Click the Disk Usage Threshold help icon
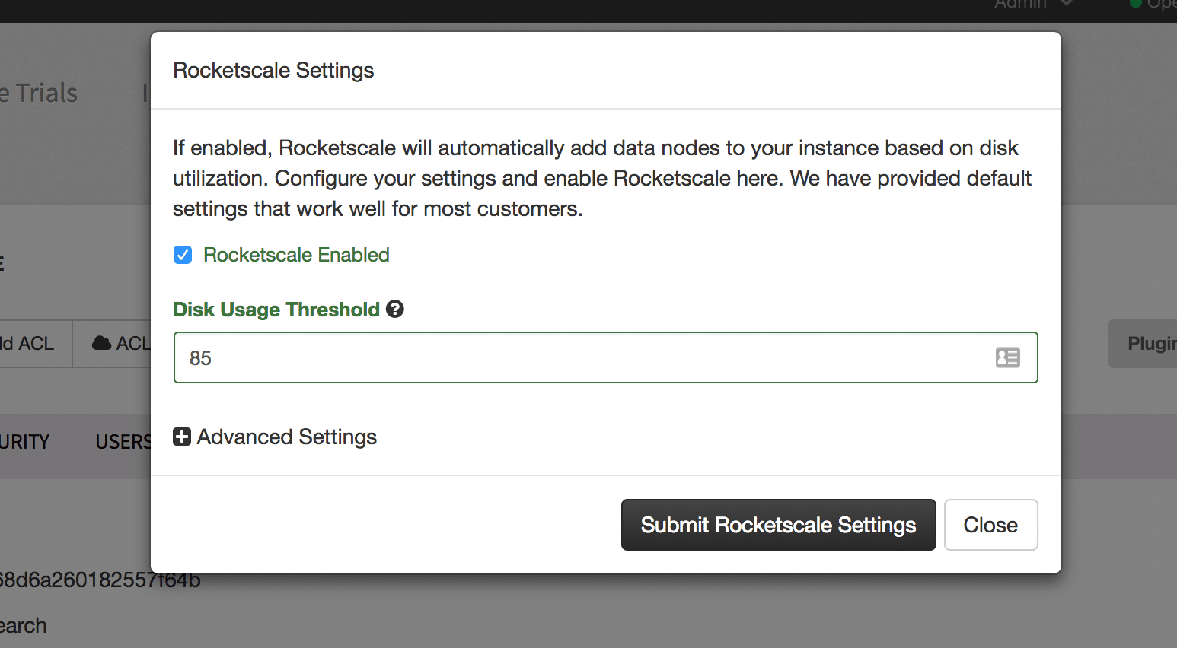Image resolution: width=1177 pixels, height=648 pixels. click(x=394, y=309)
